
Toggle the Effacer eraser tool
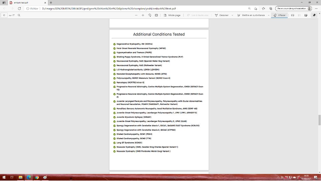point(279,15)
